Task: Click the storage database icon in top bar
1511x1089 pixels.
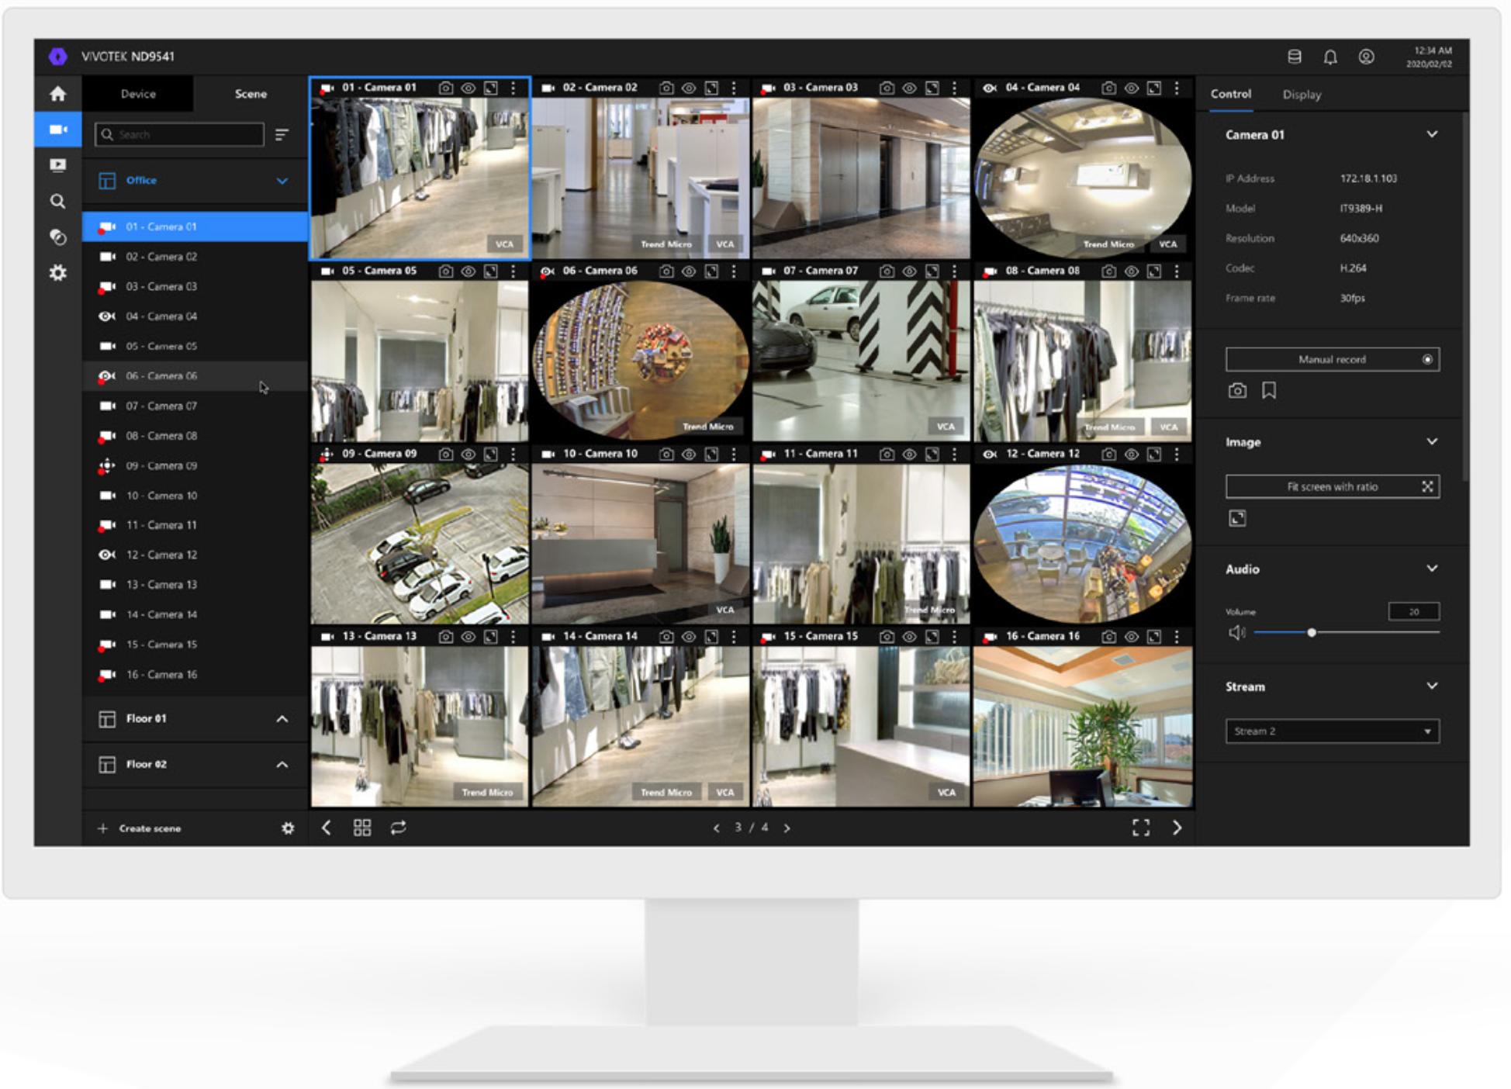Action: pos(1294,57)
